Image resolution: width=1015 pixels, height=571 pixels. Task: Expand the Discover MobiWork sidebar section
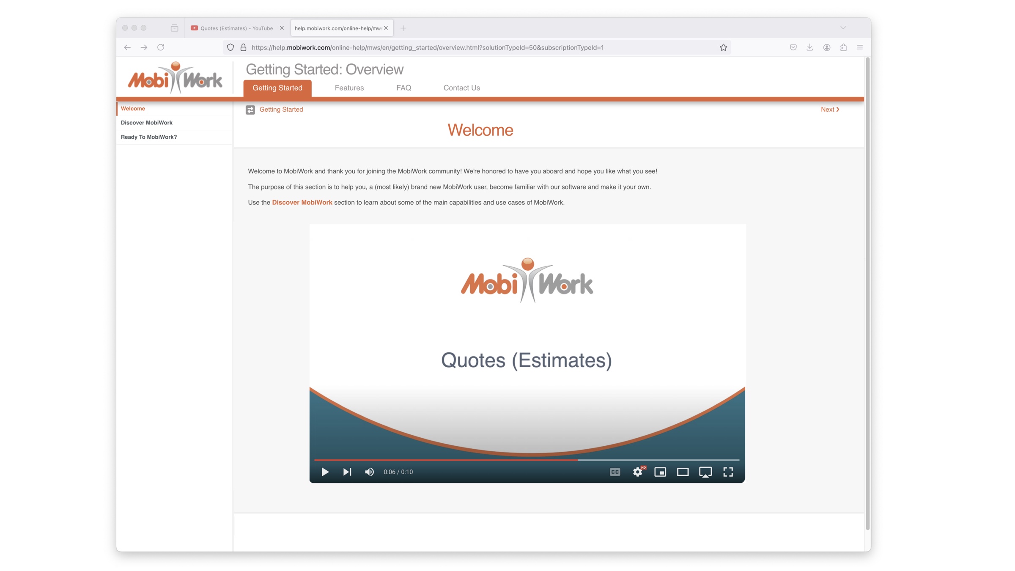point(146,123)
